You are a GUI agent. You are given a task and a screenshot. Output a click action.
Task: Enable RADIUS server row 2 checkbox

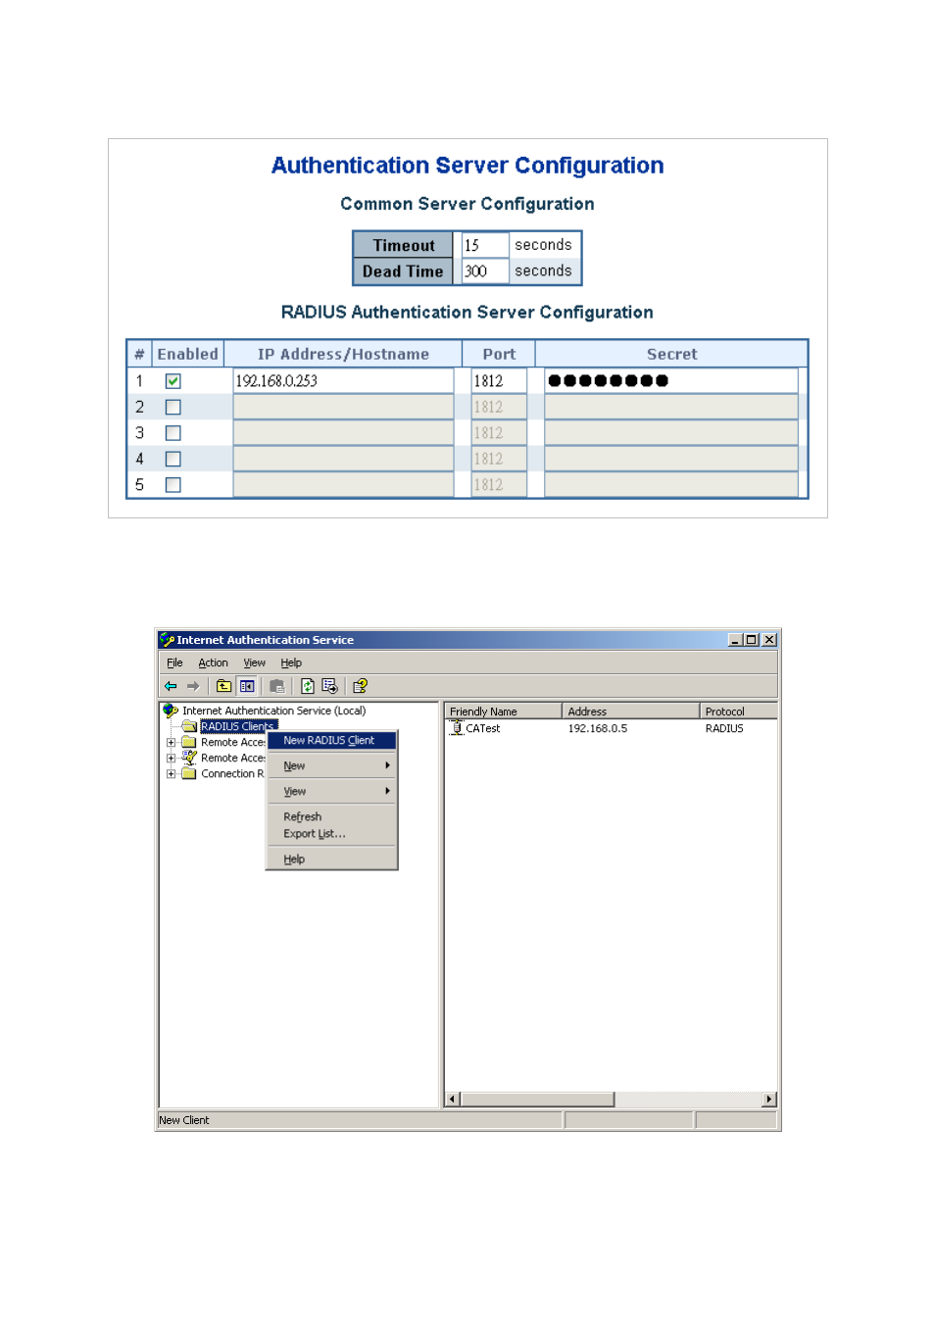(173, 407)
